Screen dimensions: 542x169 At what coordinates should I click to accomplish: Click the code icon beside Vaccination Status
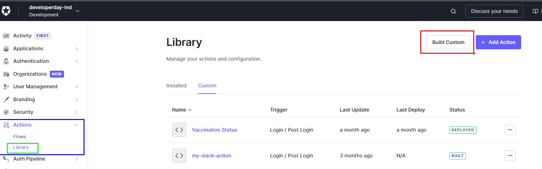tap(179, 130)
